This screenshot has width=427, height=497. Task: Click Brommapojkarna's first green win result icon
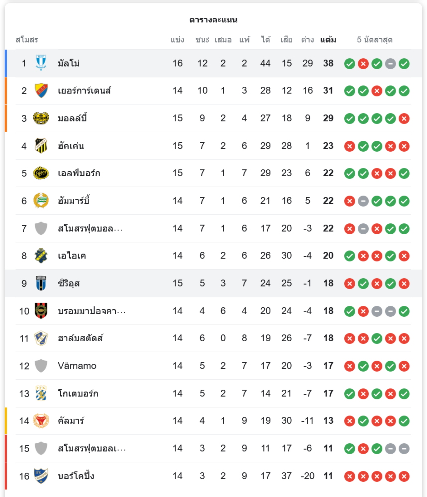[350, 312]
